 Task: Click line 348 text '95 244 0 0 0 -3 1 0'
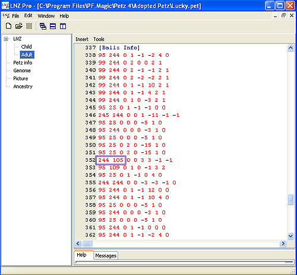click(132, 130)
